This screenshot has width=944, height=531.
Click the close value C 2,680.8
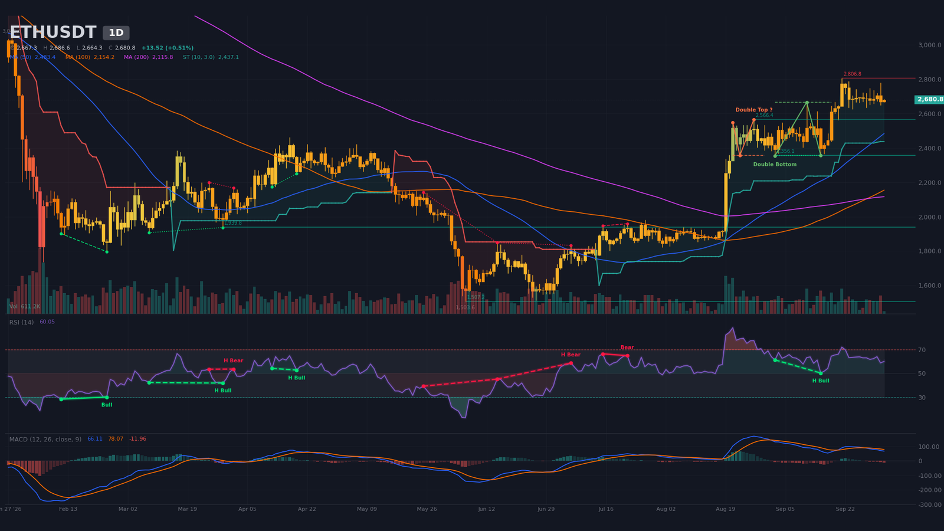tap(122, 48)
